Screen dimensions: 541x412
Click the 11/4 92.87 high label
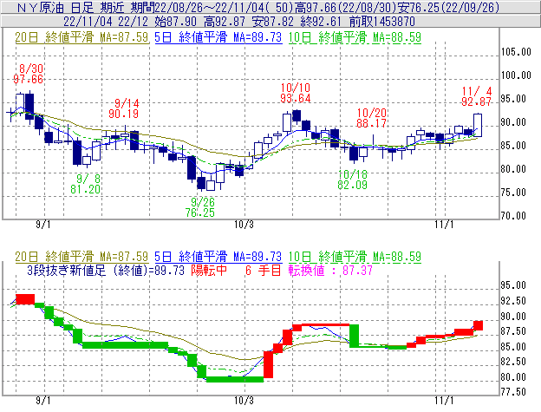click(477, 96)
